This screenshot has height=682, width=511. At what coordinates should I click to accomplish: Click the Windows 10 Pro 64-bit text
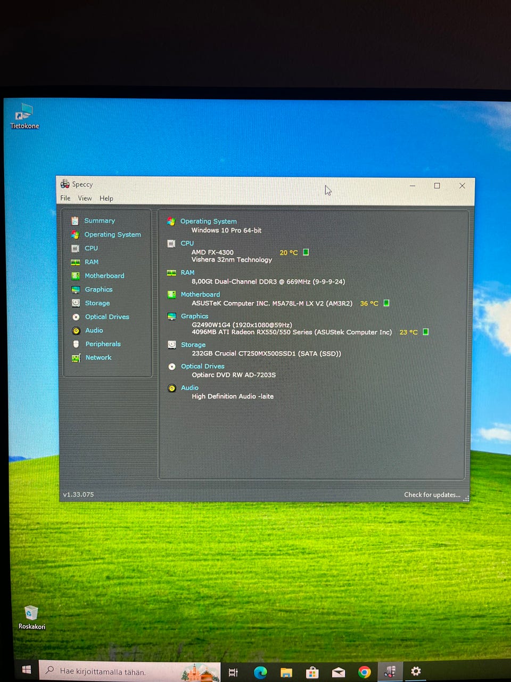click(x=227, y=230)
